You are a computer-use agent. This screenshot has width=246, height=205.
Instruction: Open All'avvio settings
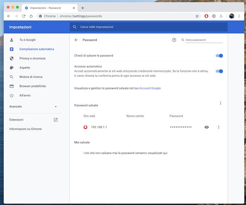click(25, 95)
